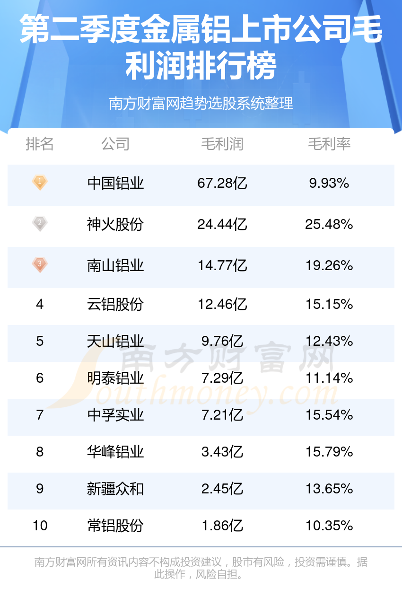Click company name 天山铝业
The height and width of the screenshot is (615, 402).
coord(115,341)
